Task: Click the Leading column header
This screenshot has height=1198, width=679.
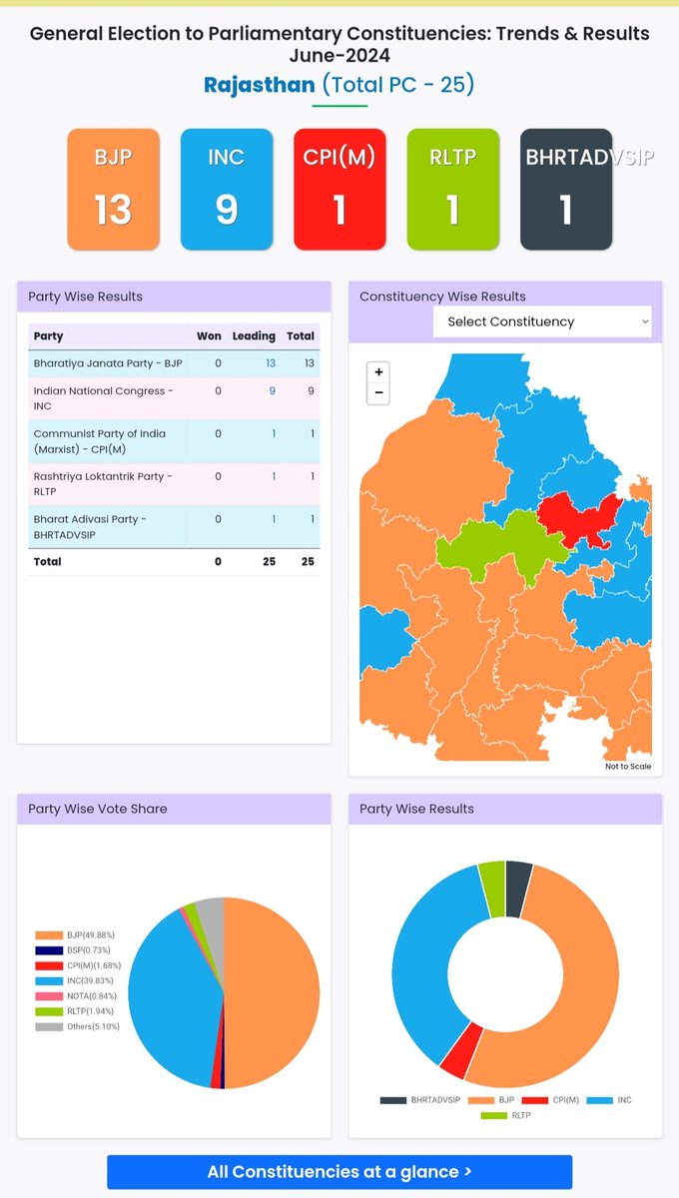Action: click(x=254, y=336)
